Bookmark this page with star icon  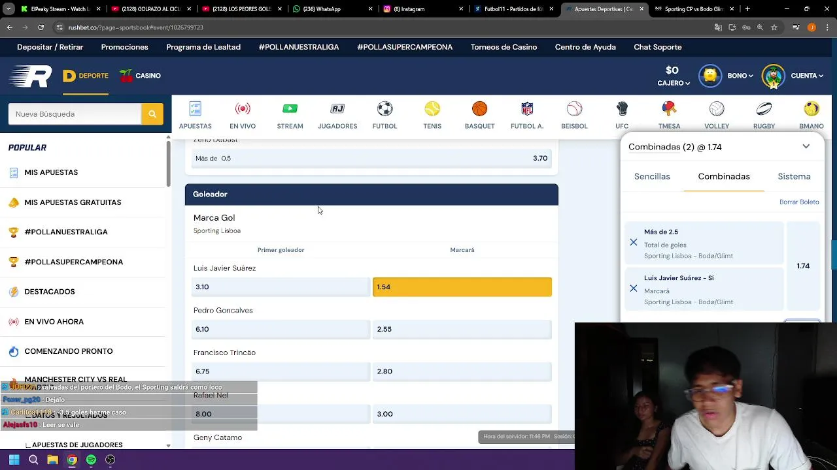pyautogui.click(x=774, y=27)
